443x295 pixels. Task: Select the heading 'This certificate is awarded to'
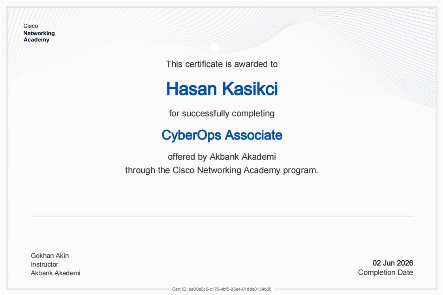tap(222, 64)
